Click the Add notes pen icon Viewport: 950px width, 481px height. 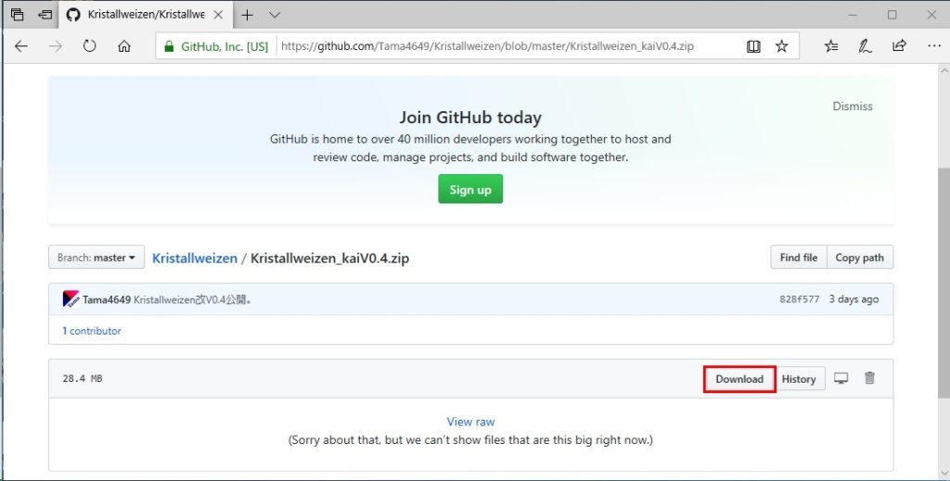point(866,46)
